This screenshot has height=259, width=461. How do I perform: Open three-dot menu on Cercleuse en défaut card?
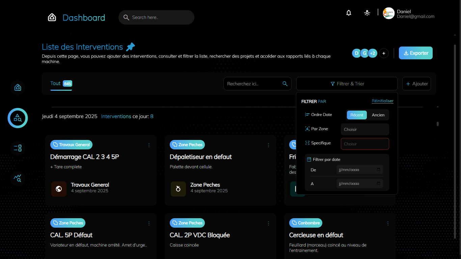click(x=388, y=223)
